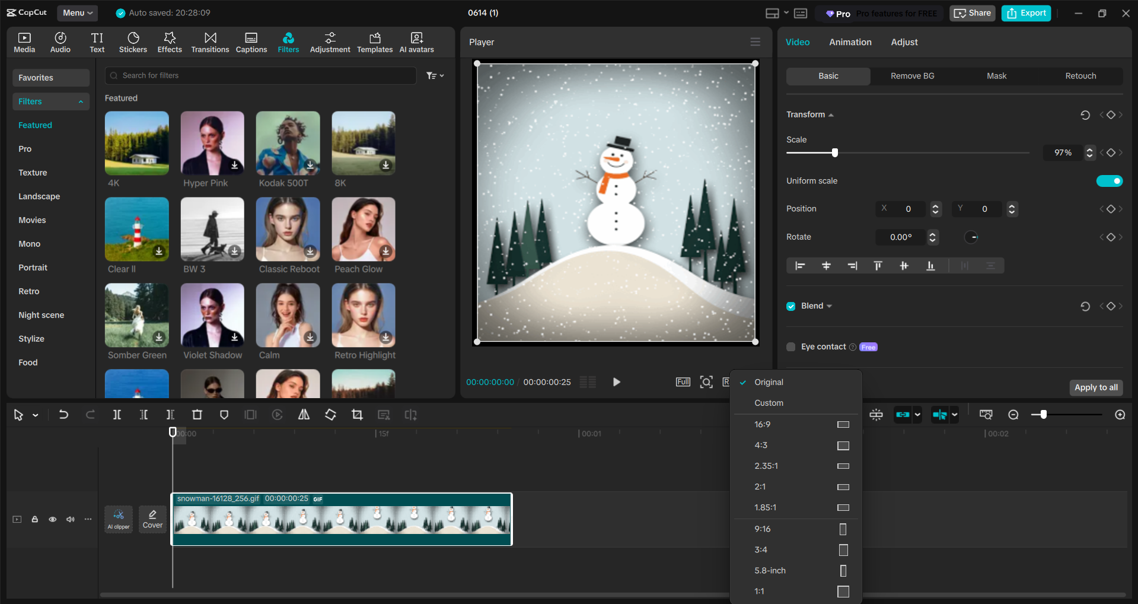Select 16:9 from the ratio menu
The image size is (1138, 604).
(x=763, y=424)
